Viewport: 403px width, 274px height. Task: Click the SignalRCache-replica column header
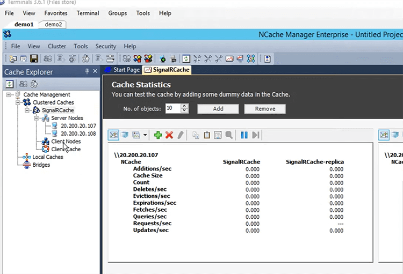coord(315,162)
